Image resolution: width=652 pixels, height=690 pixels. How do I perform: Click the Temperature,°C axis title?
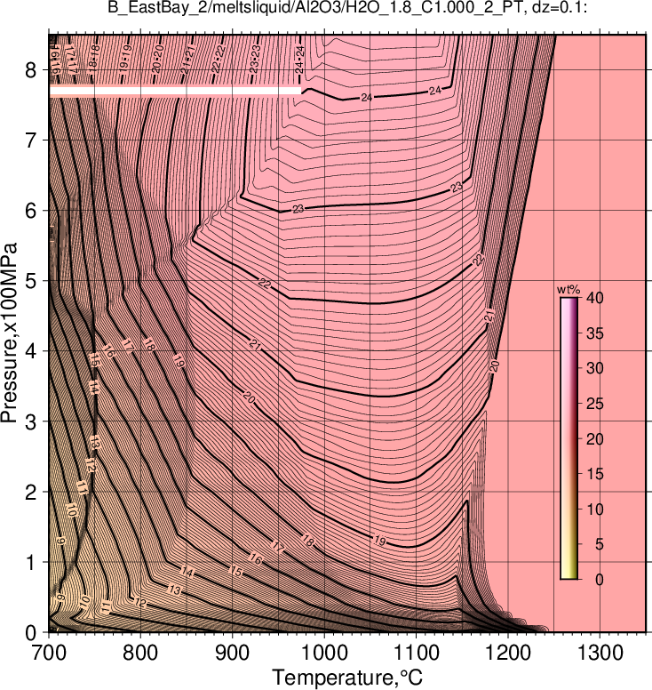[x=347, y=678]
